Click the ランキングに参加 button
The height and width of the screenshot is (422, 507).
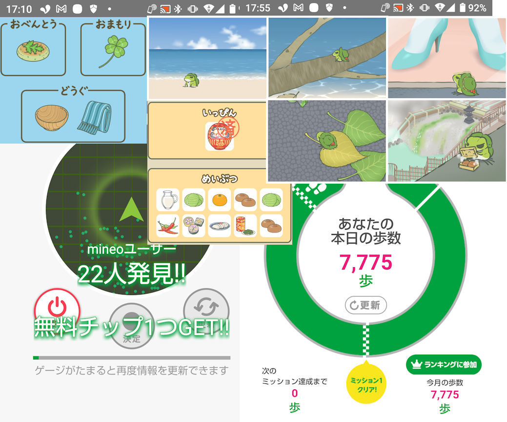[444, 364]
